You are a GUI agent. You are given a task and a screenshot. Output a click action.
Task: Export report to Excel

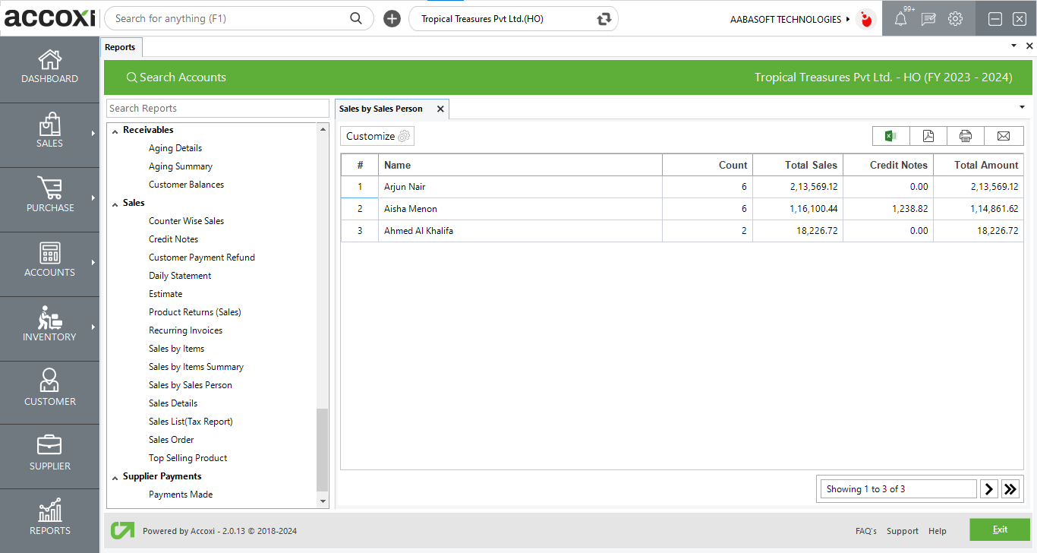tap(891, 136)
